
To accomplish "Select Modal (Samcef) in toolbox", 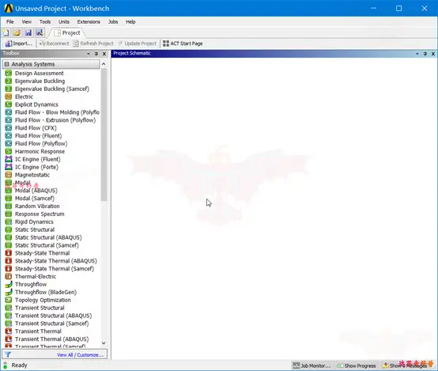I will click(x=35, y=199).
